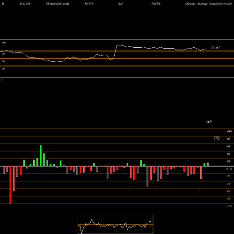The height and width of the screenshot is (234, 234).
Task: Click the MR axis label -80
Action: pyautogui.click(x=228, y=199)
